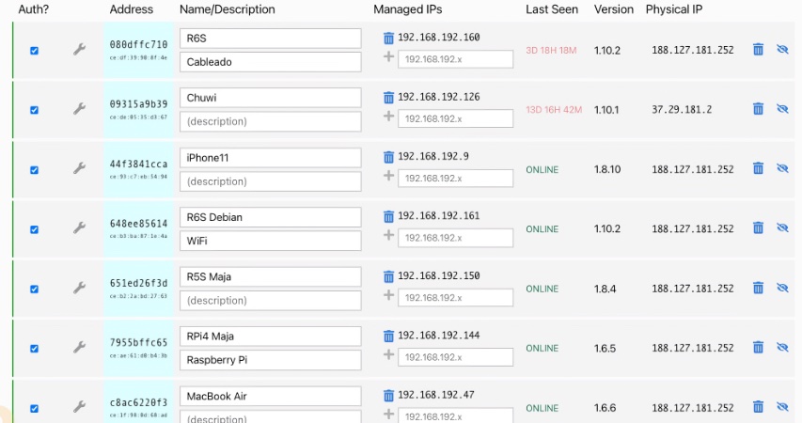Hide the R5S Maja member eye icon
The width and height of the screenshot is (802, 423).
[782, 288]
